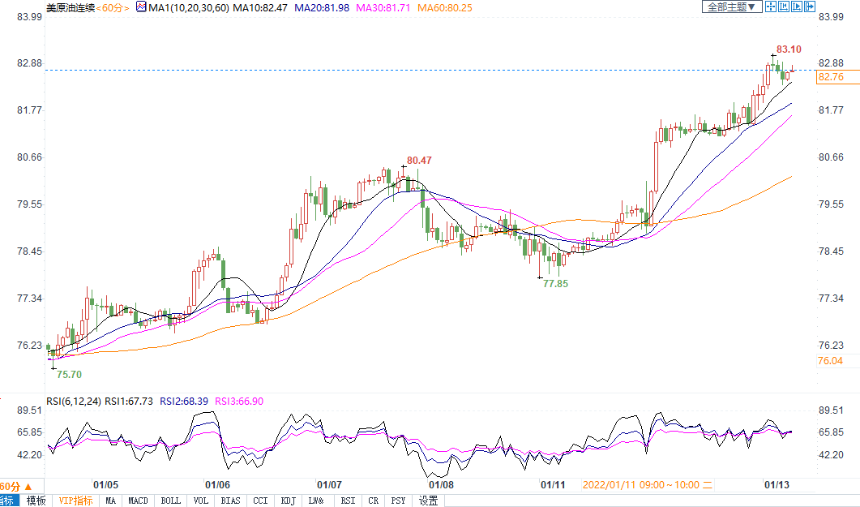Viewport: 860px width, 507px height.
Task: Click the second chart-tool icon beside crosshair
Action: point(784,7)
